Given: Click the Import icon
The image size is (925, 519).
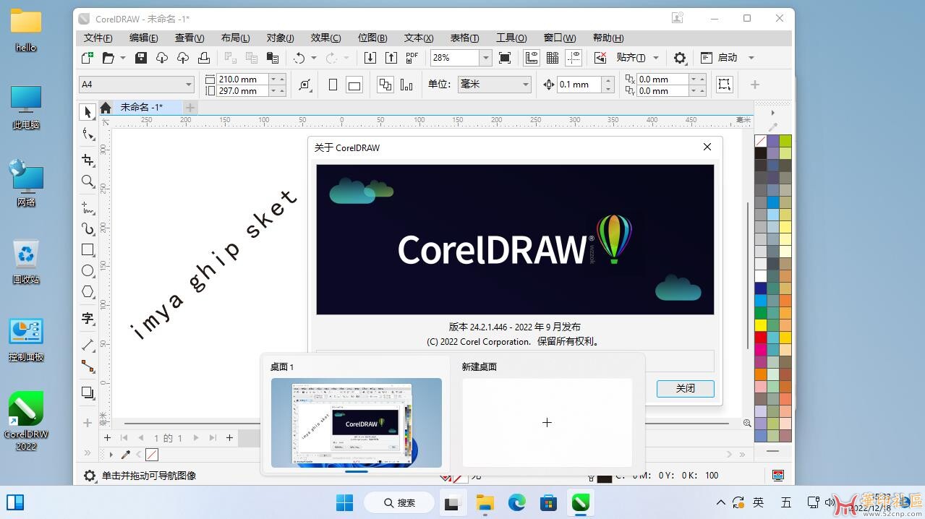Looking at the screenshot, I should point(370,58).
